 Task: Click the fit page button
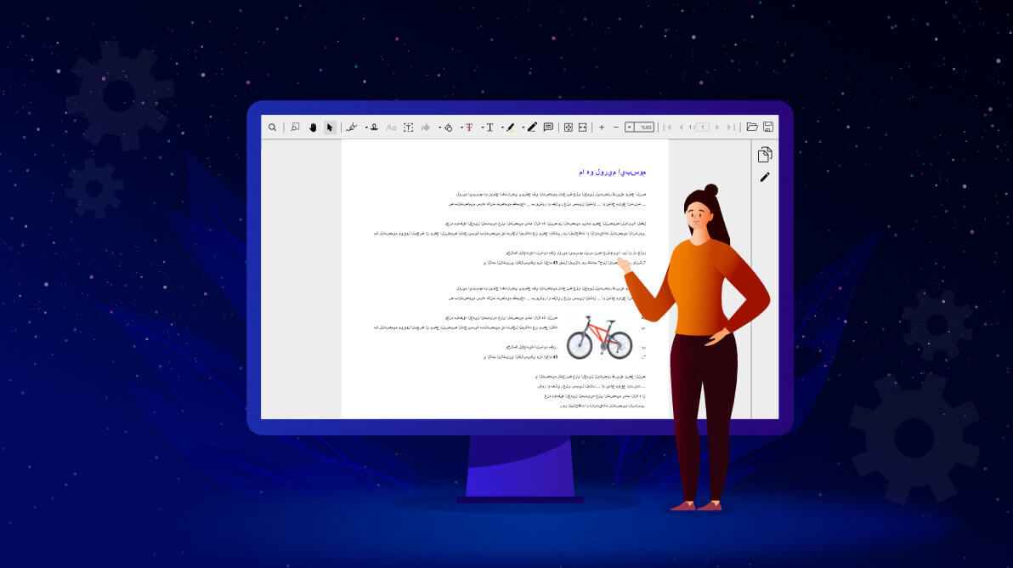pos(569,128)
